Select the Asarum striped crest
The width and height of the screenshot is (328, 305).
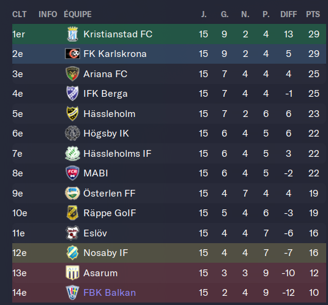coord(72,273)
